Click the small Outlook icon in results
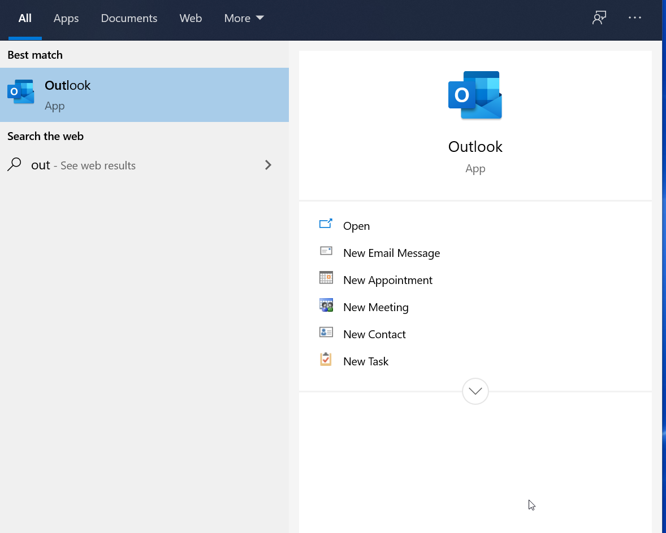Viewport: 666px width, 533px height. pyautogui.click(x=20, y=91)
